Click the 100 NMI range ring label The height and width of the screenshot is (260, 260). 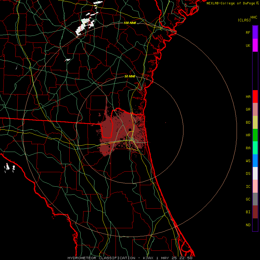(x=130, y=23)
